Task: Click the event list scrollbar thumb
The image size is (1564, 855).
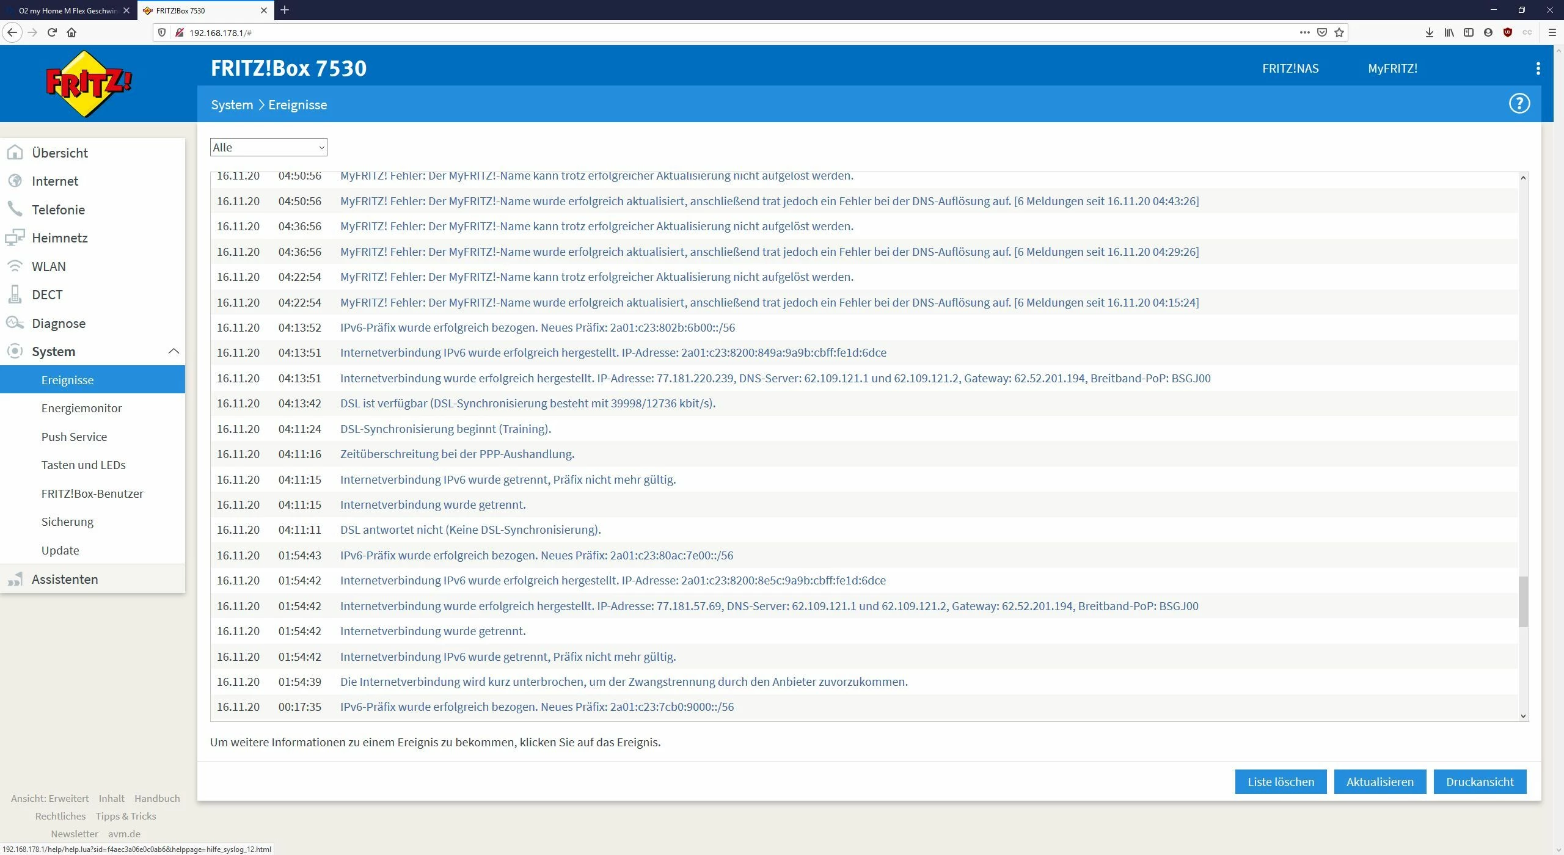Action: [1523, 601]
